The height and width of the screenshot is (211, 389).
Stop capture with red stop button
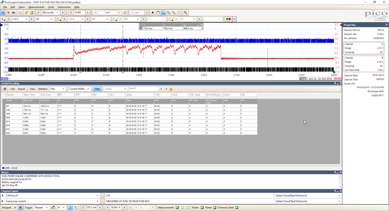coord(21,208)
